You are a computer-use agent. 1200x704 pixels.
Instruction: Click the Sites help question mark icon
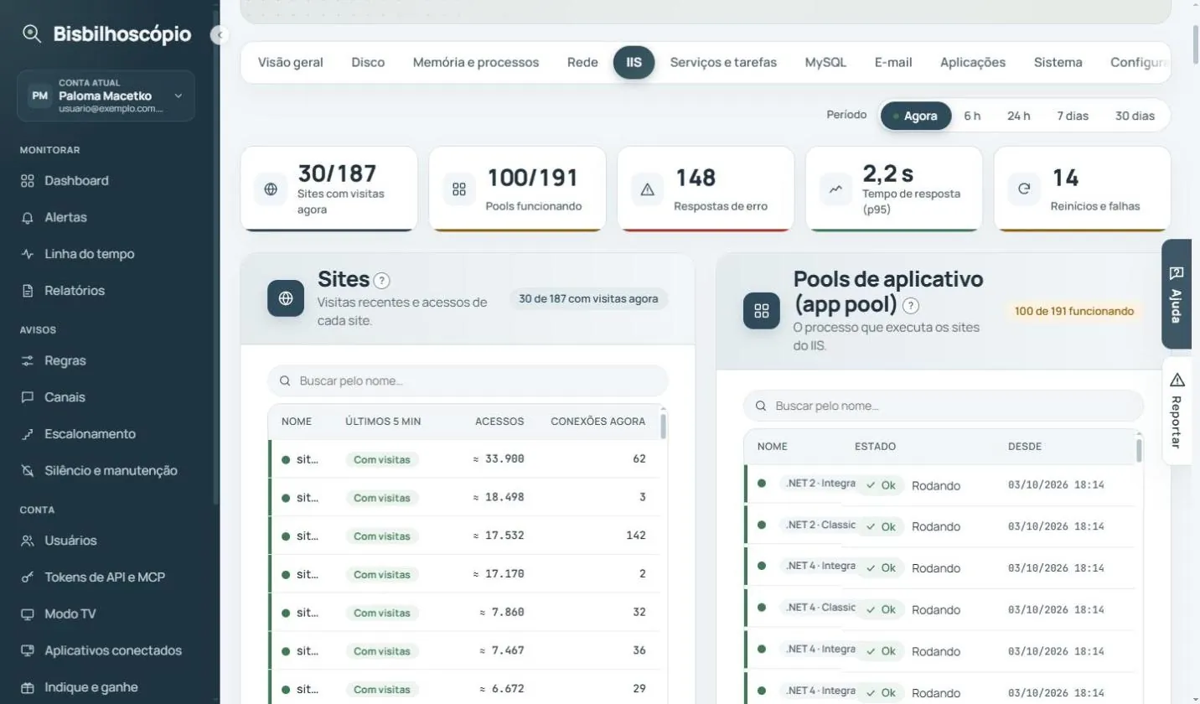381,281
